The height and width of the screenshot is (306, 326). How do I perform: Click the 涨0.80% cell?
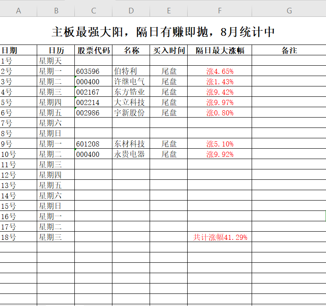pyautogui.click(x=220, y=113)
